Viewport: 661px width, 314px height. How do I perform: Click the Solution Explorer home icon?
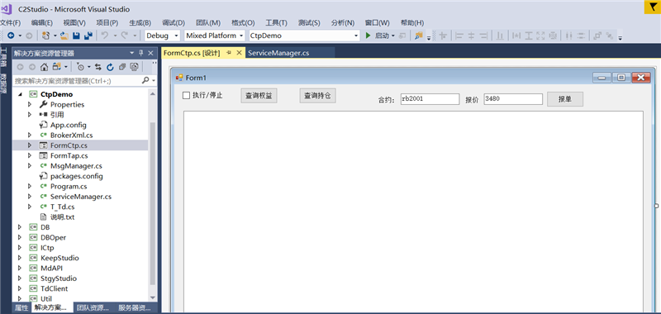tap(44, 67)
